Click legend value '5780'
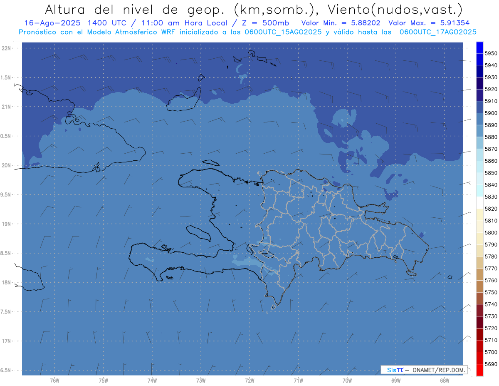Image resolution: width=499 pixels, height=386 pixels. 491,257
